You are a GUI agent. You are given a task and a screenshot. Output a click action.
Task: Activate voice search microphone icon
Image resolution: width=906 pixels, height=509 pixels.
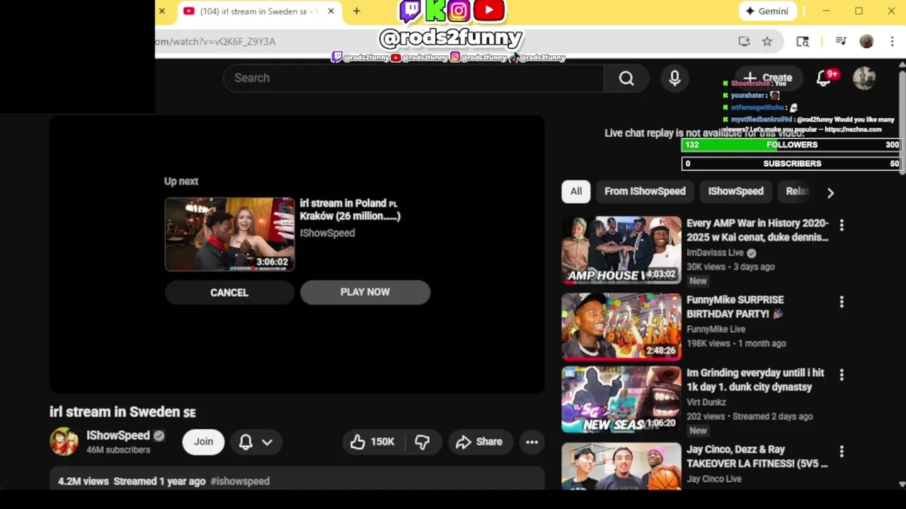[675, 78]
